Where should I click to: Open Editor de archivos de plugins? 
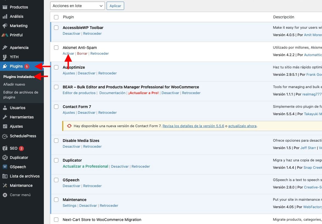[x=21, y=95]
